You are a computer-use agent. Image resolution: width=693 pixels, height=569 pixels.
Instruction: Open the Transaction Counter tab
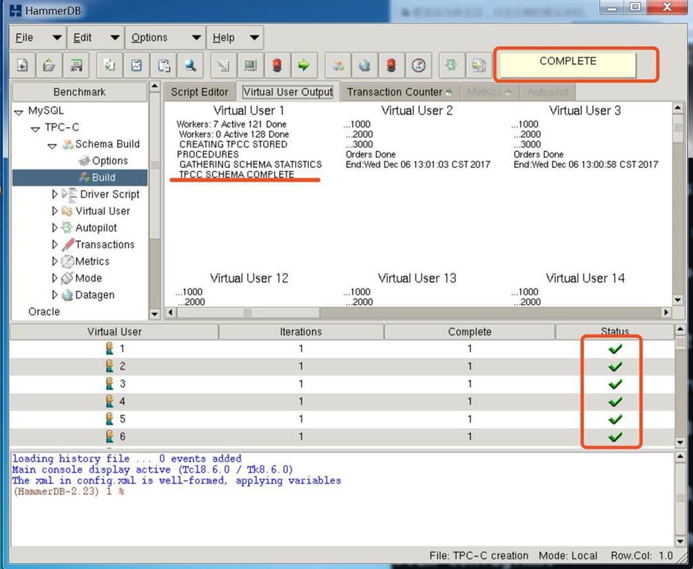coord(395,92)
